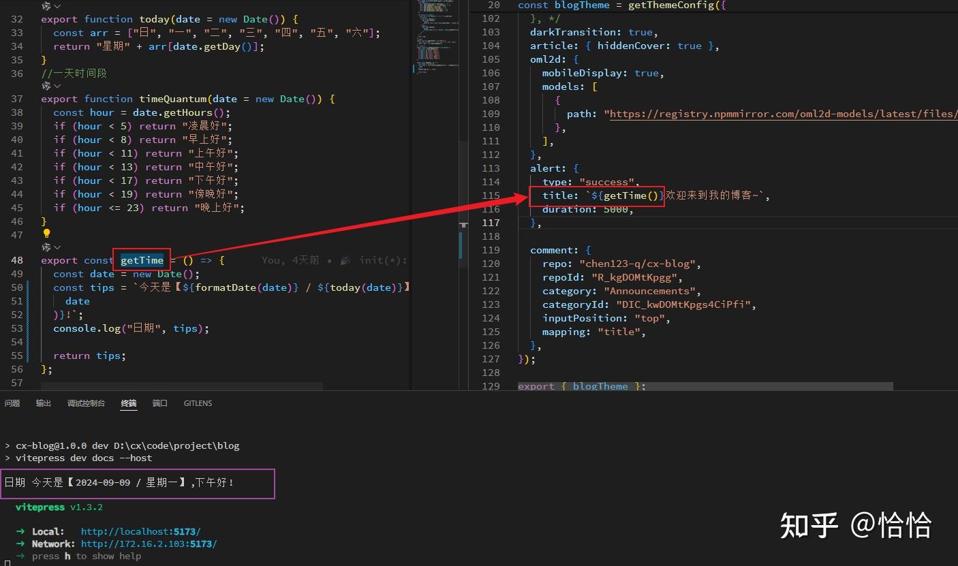Screen dimensions: 958x566
Task: Click line number 117 in right editor
Action: pyautogui.click(x=491, y=223)
